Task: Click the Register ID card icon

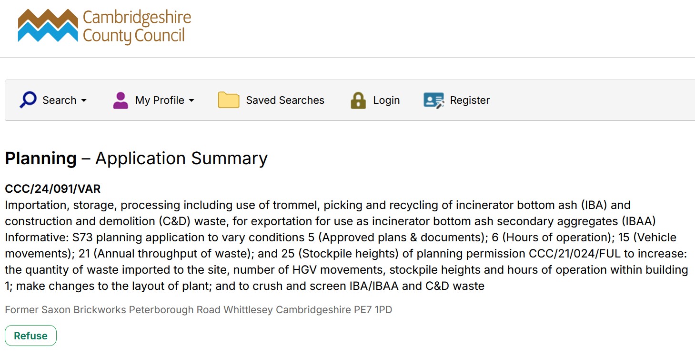Action: tap(433, 100)
